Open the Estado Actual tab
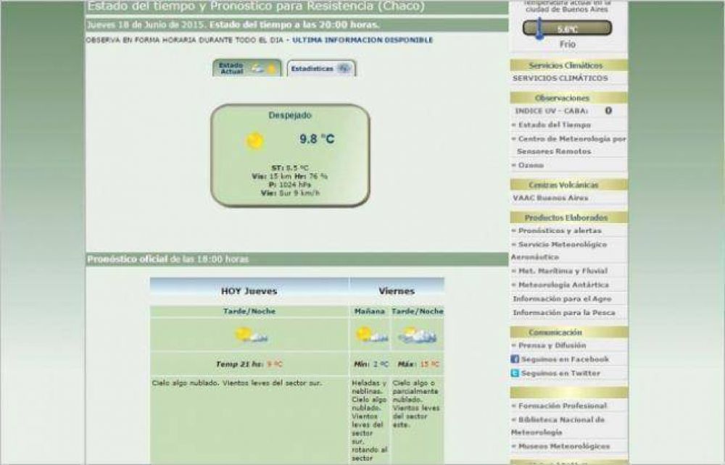725x465 pixels. (x=247, y=68)
